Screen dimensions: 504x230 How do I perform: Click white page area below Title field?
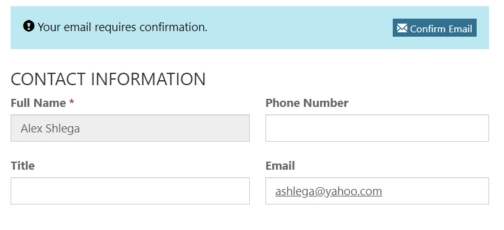pos(130,217)
